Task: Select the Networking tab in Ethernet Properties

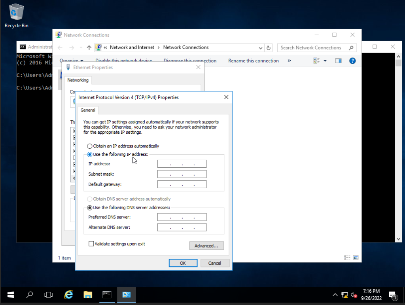Action: pos(78,80)
